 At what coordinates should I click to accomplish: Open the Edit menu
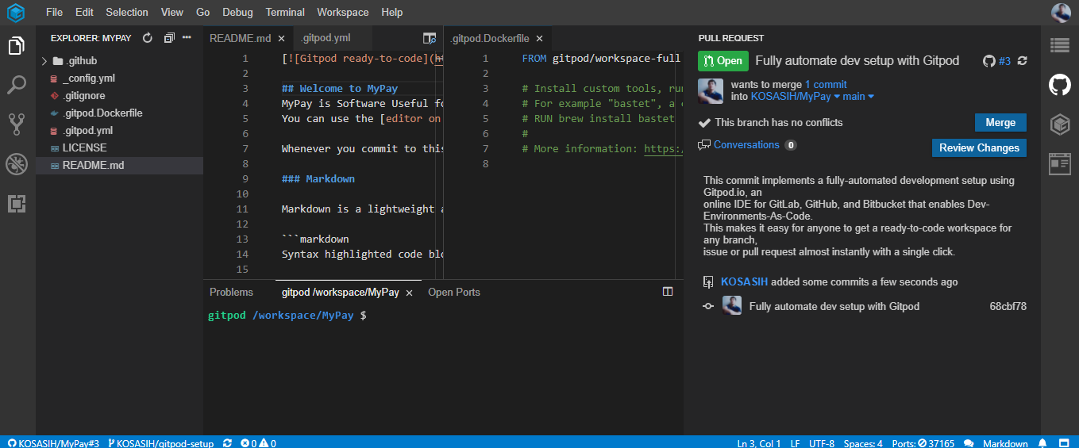click(x=84, y=13)
